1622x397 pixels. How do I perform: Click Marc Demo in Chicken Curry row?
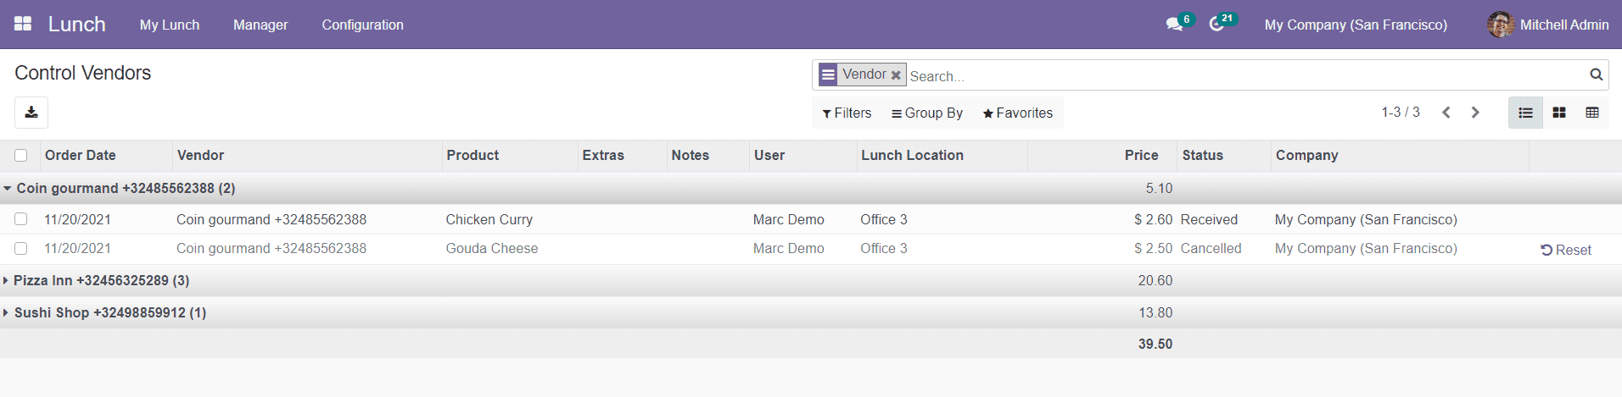[788, 219]
